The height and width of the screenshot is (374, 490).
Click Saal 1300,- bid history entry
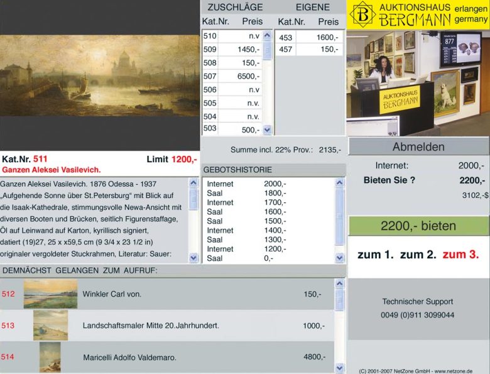tap(246, 240)
